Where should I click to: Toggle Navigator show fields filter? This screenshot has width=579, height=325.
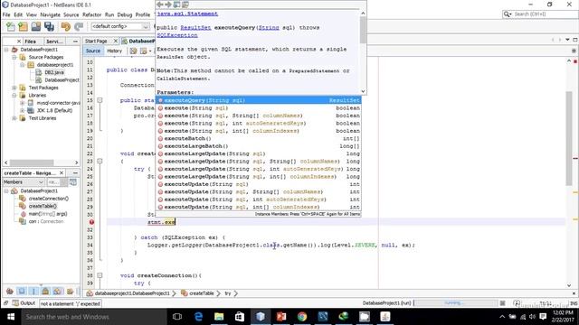[22, 291]
